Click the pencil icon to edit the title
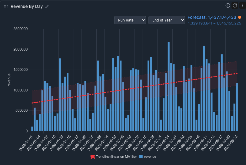Image resolution: width=246 pixels, height=165 pixels. [x=47, y=6]
